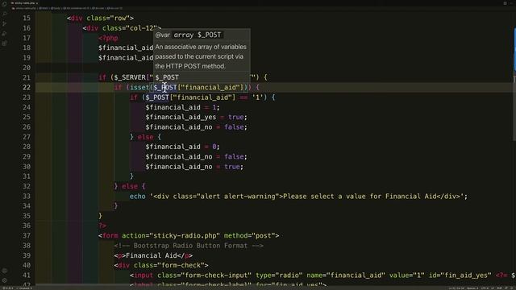Click the method="post" attribute on line 37

pyautogui.click(x=249, y=236)
